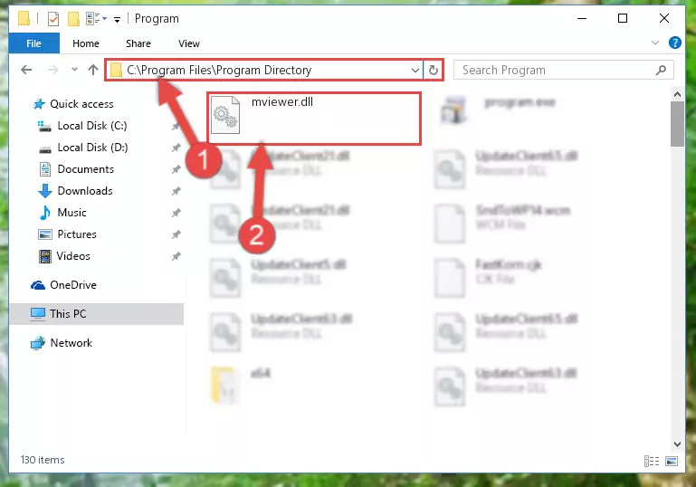
Task: Refresh the current folder
Action: coord(434,70)
